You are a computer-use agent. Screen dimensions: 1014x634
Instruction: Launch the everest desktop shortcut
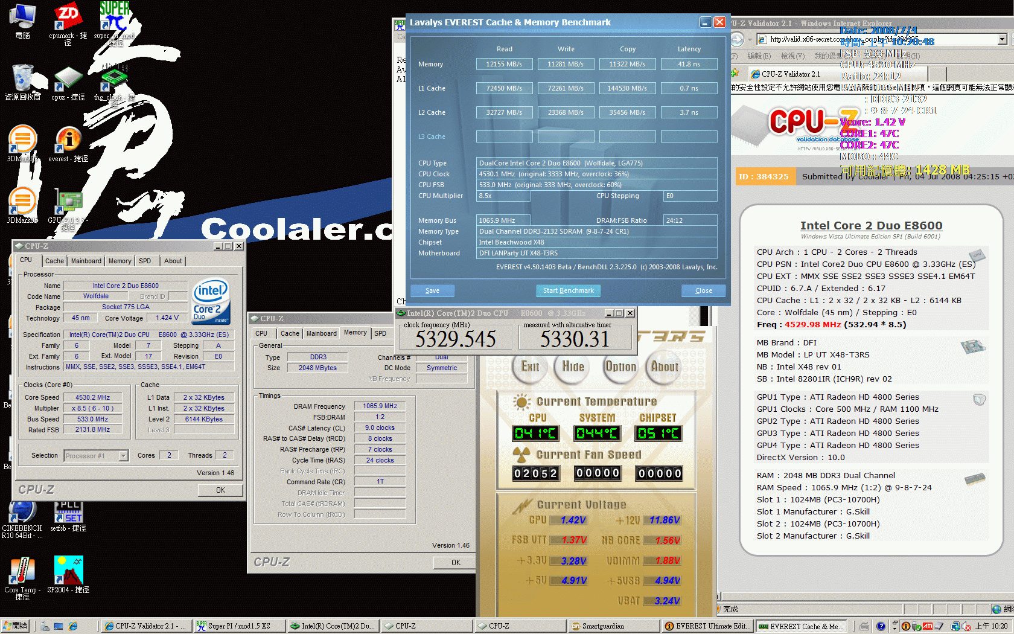click(x=68, y=145)
